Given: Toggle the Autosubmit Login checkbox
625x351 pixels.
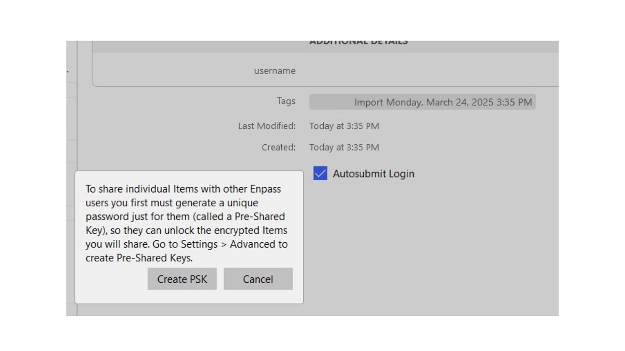Looking at the screenshot, I should click(320, 174).
